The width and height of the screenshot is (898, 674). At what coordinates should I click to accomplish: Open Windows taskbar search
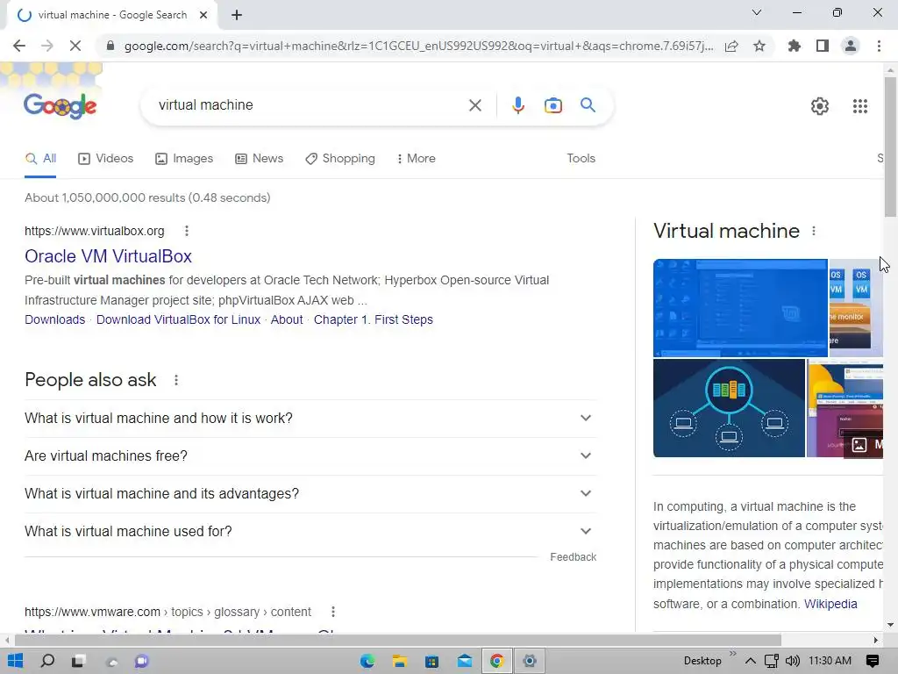click(47, 661)
